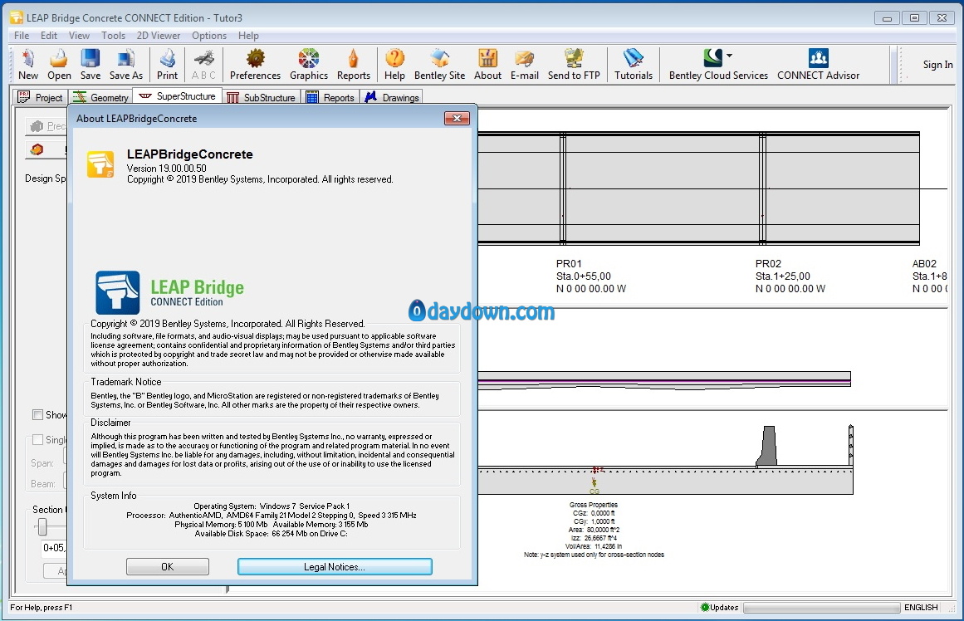Open the View menu

[x=79, y=36]
